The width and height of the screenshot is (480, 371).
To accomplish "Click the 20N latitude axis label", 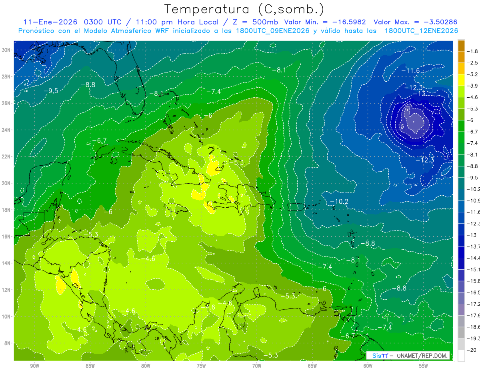I will [6, 183].
